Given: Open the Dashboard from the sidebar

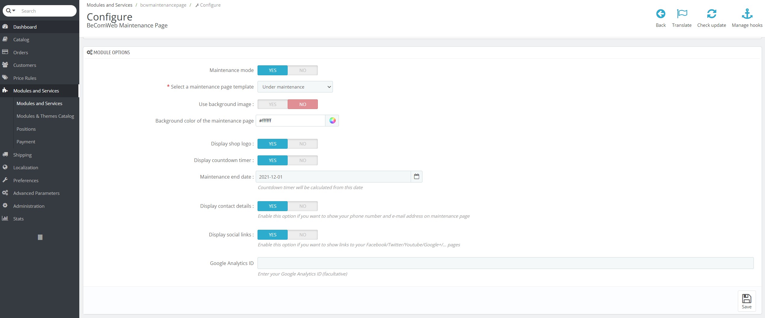Looking at the screenshot, I should coord(25,26).
